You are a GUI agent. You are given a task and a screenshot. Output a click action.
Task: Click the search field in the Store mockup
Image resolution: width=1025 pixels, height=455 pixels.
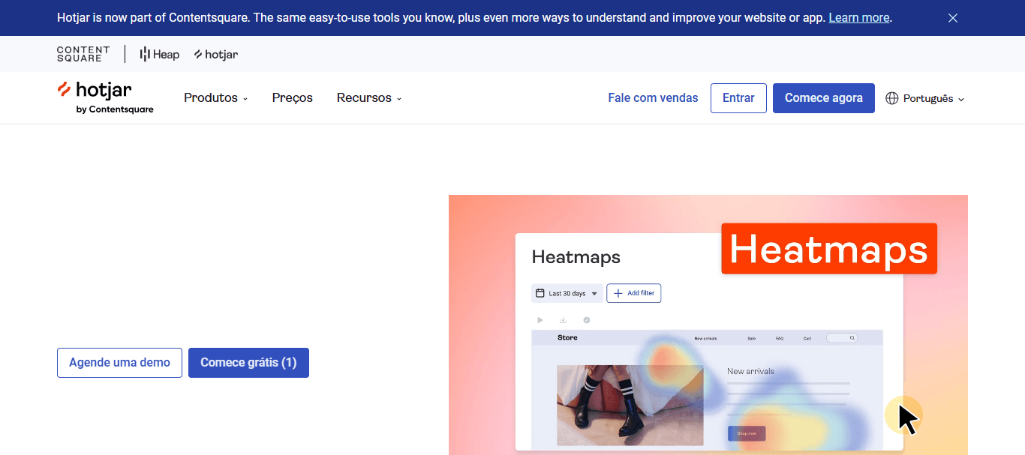coord(841,338)
